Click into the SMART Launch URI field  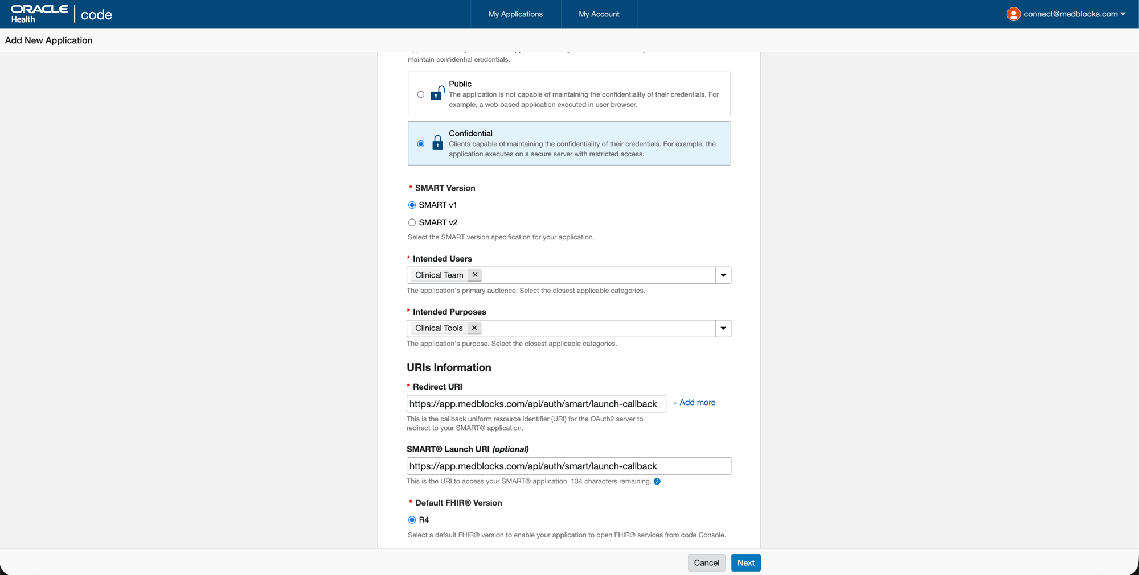(x=568, y=466)
